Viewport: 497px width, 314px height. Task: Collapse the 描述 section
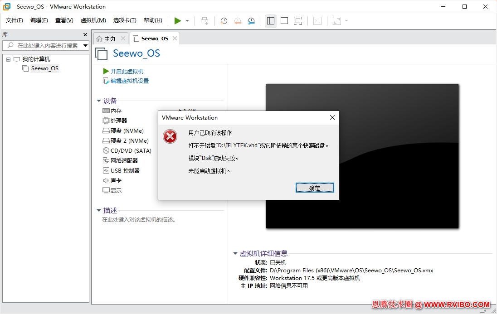pos(98,210)
